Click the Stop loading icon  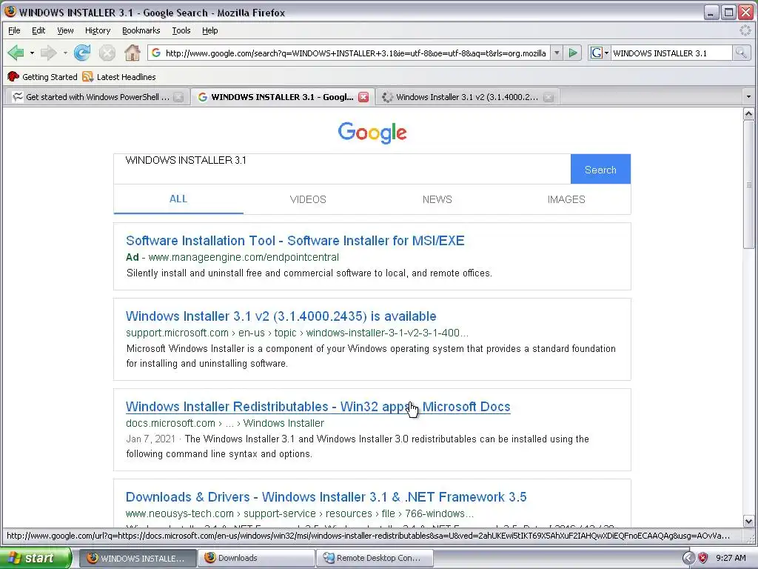[107, 53]
